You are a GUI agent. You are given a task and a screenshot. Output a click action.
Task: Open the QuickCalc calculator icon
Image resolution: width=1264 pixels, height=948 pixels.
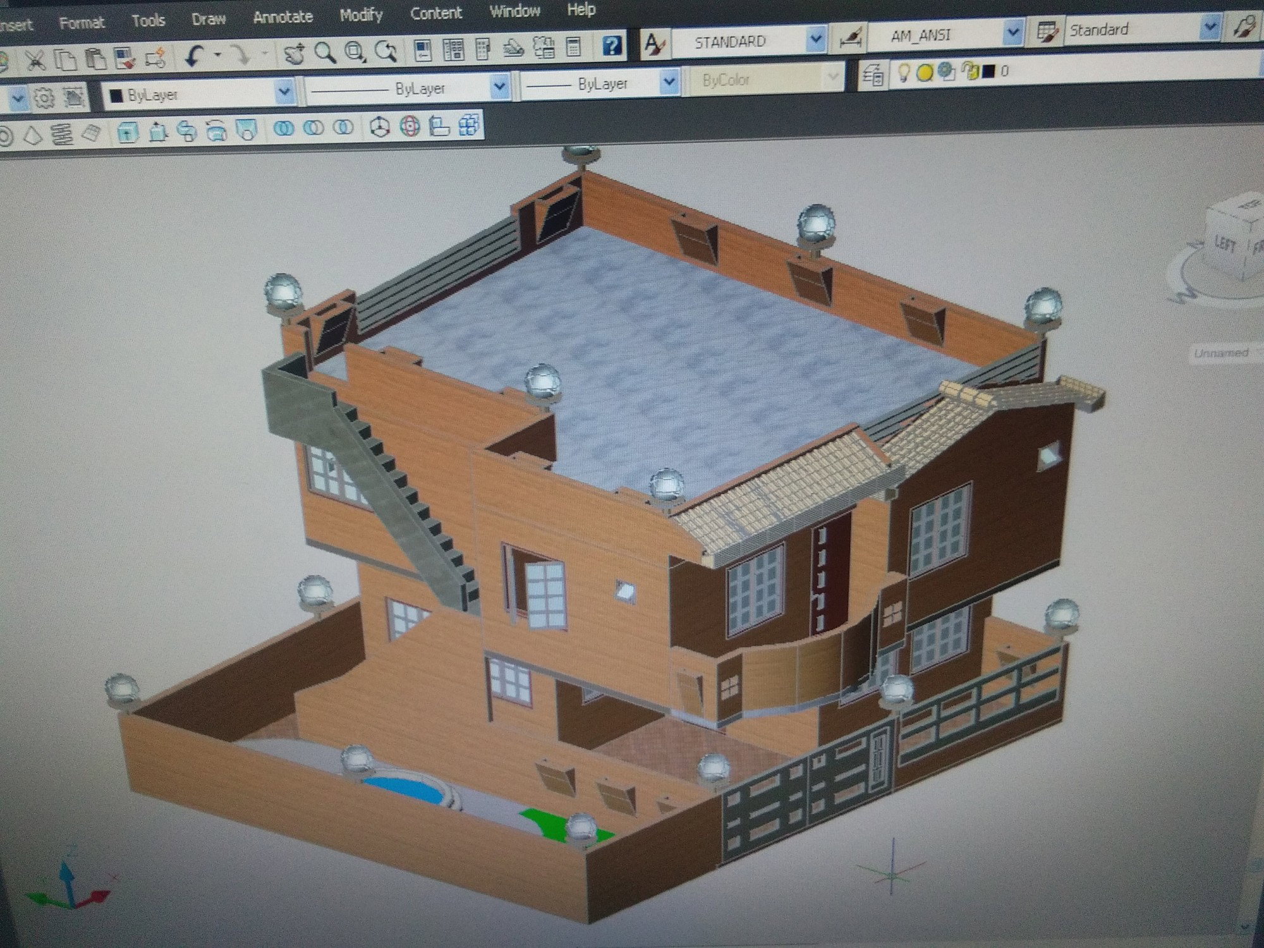573,47
